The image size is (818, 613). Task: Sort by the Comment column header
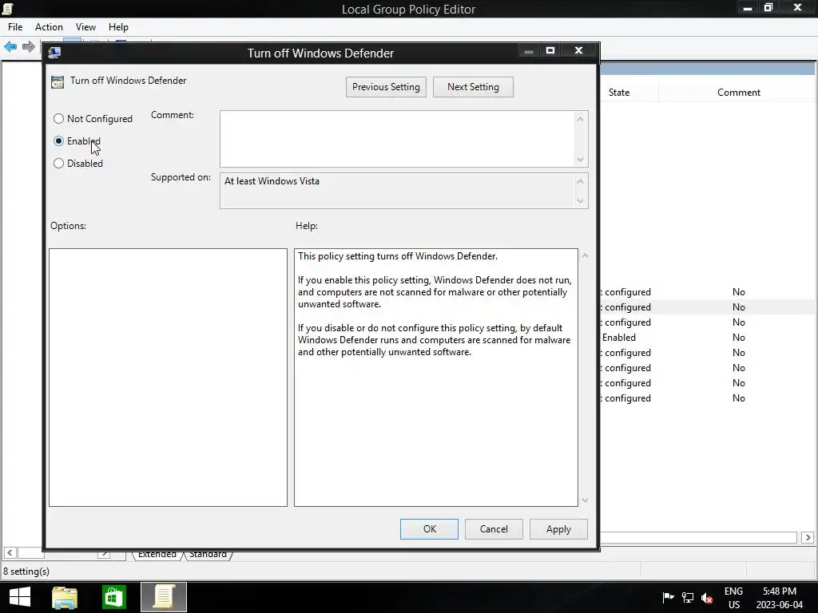coord(738,93)
